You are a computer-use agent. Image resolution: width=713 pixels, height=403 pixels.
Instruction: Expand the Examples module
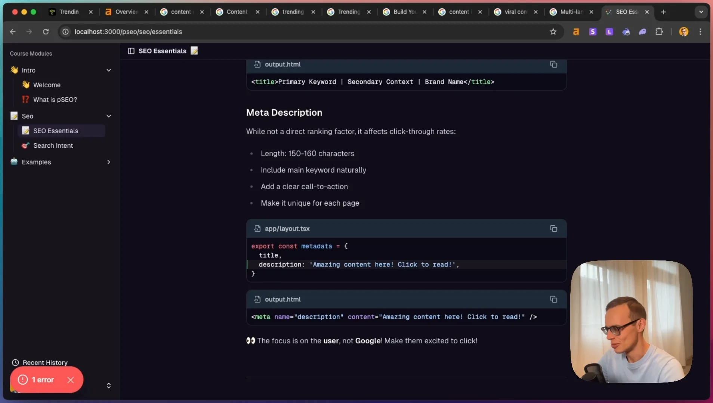point(109,162)
